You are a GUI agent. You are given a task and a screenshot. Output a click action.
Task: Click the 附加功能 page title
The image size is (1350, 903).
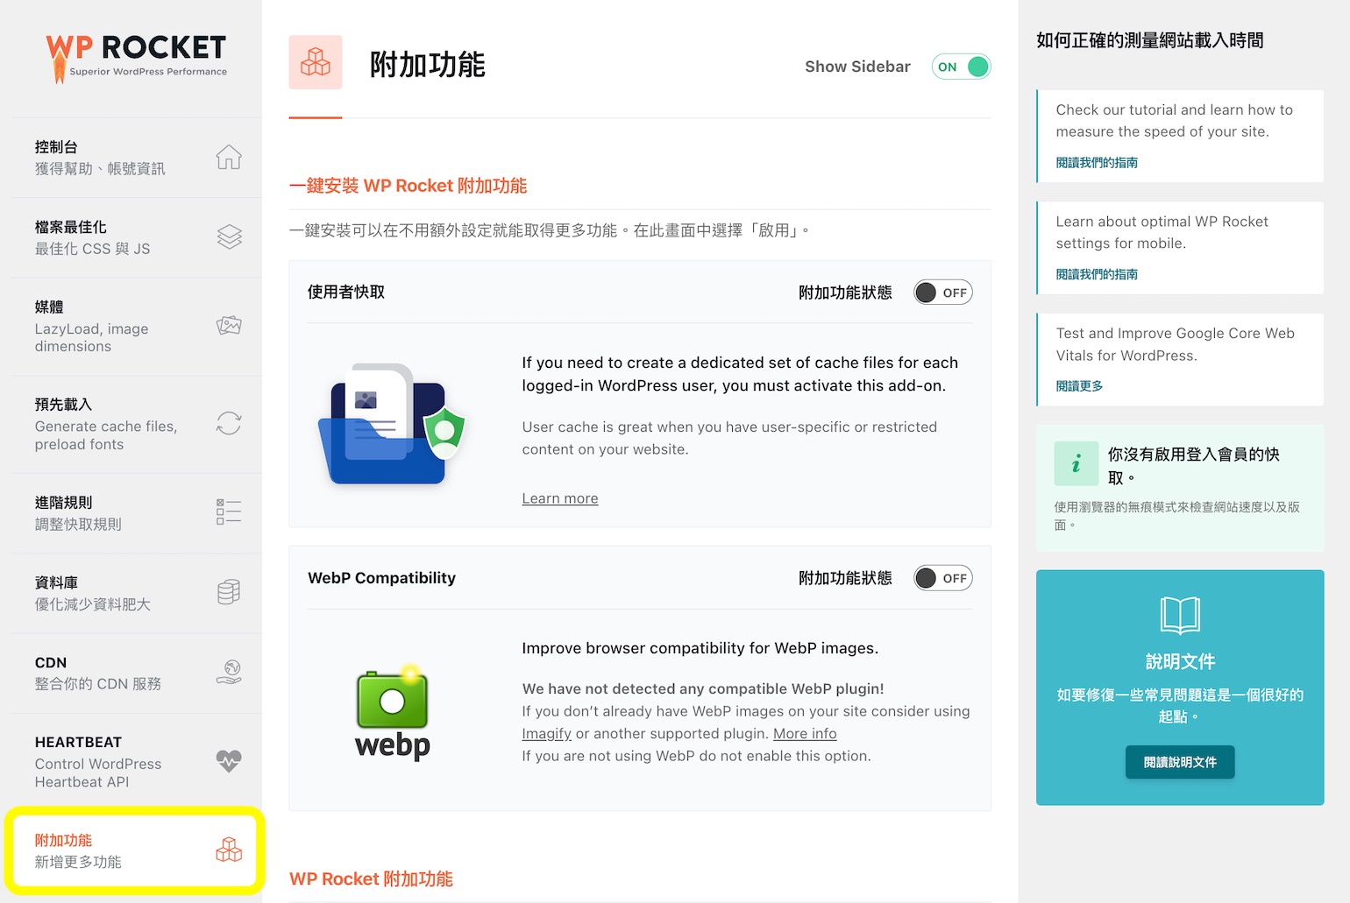coord(428,65)
